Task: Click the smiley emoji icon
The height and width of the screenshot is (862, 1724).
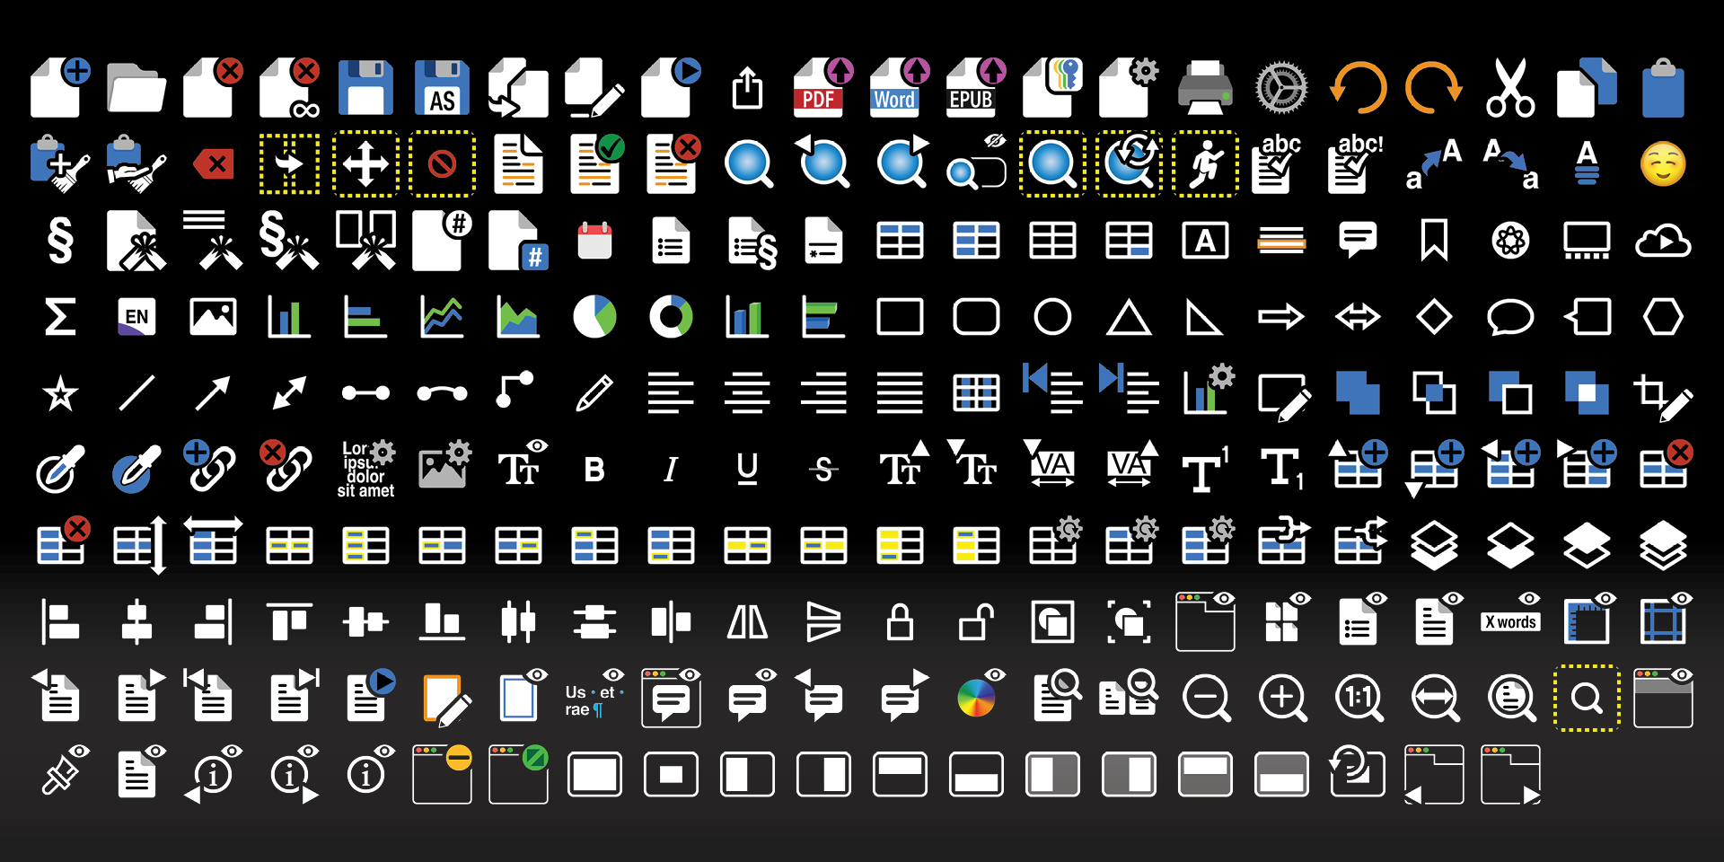Action: [1663, 164]
